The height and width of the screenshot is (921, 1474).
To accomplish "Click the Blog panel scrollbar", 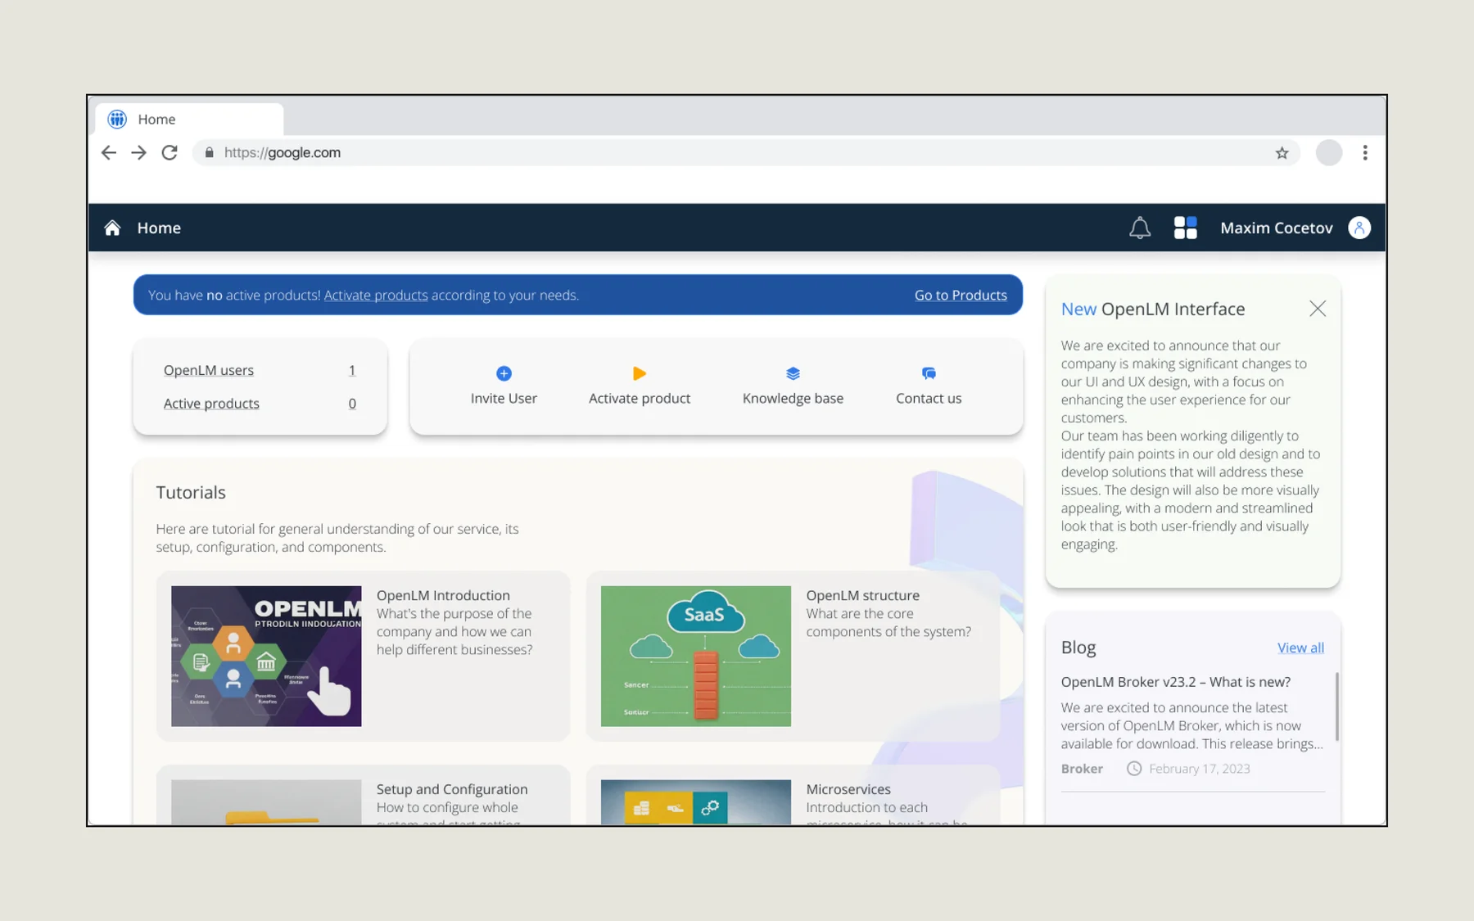I will [x=1337, y=707].
